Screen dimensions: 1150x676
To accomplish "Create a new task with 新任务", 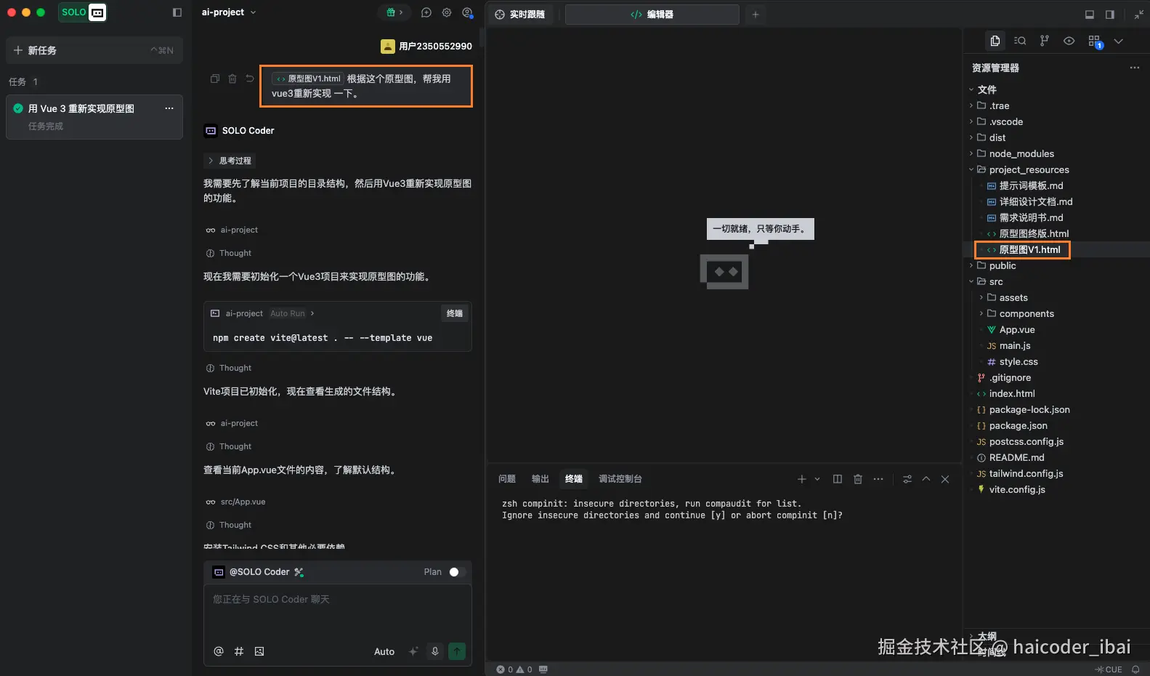I will click(x=94, y=50).
